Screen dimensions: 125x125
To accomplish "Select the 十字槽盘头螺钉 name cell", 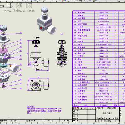I will pyautogui.click(x=86, y=82).
